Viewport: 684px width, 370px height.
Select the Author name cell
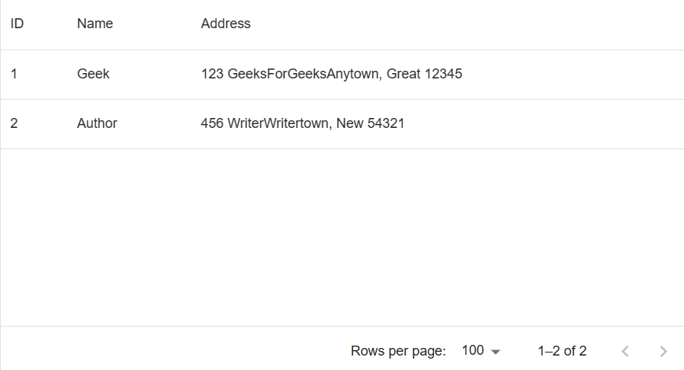click(97, 123)
